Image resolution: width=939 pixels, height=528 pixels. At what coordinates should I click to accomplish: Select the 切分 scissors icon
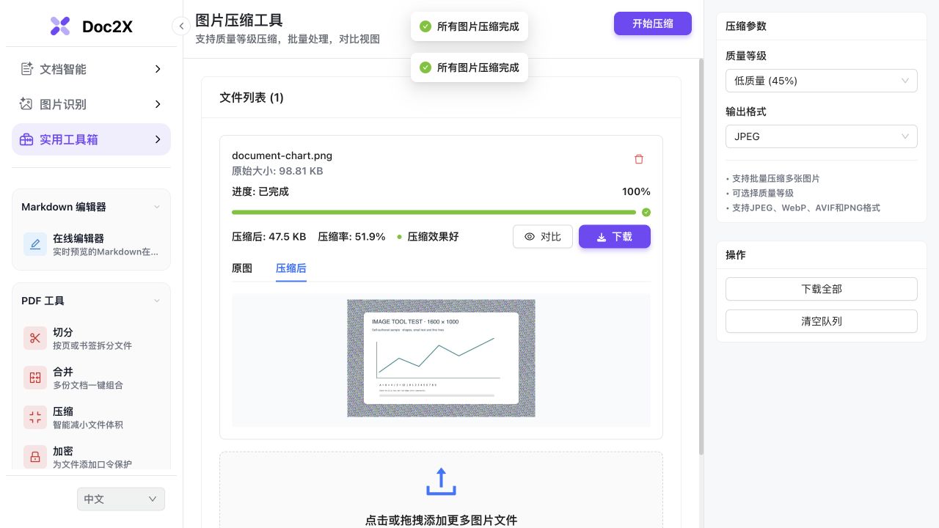point(35,338)
